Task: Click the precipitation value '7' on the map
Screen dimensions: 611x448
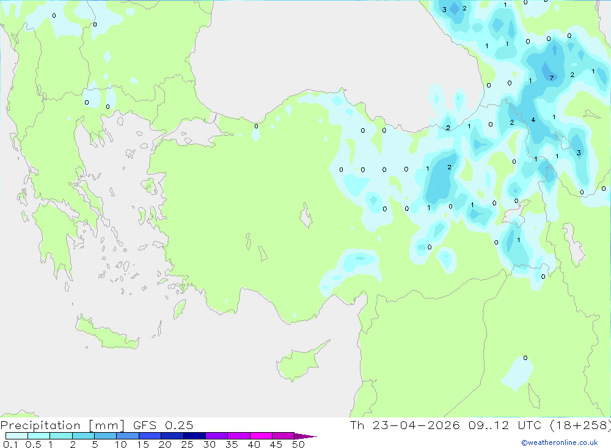Action: point(551,78)
